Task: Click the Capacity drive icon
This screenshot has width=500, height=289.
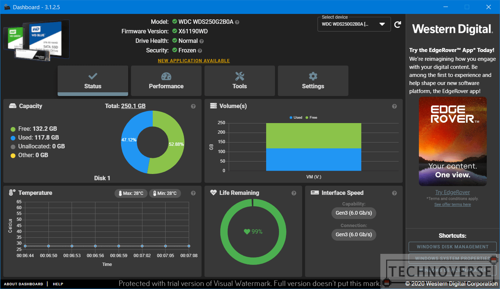Action: 13,106
